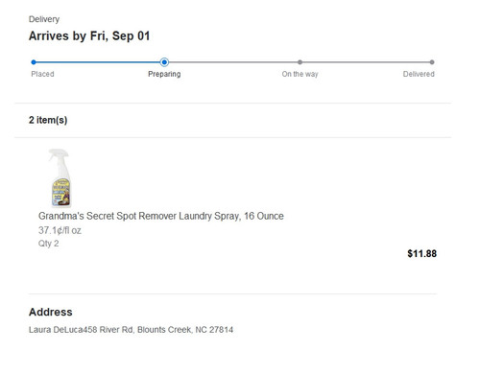Click the On the way step dot

(300, 62)
